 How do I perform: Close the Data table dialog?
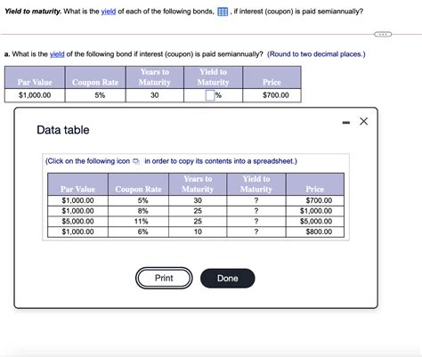click(363, 121)
